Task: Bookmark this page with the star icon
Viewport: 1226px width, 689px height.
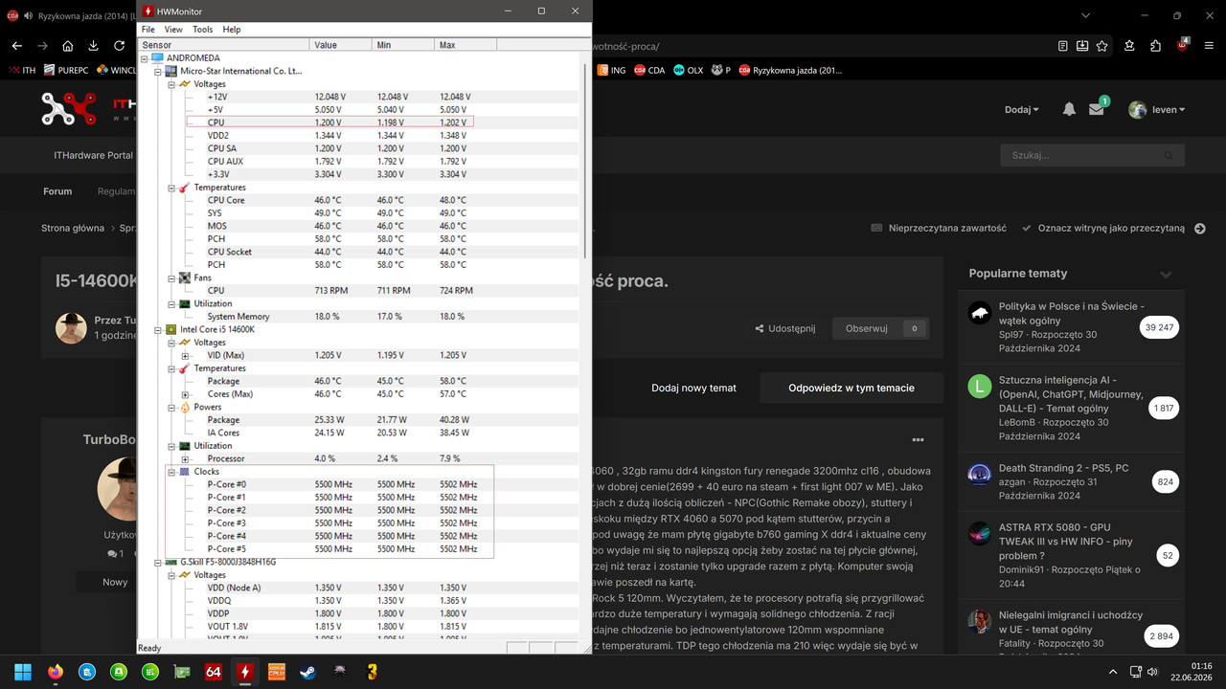Action: coord(1102,46)
